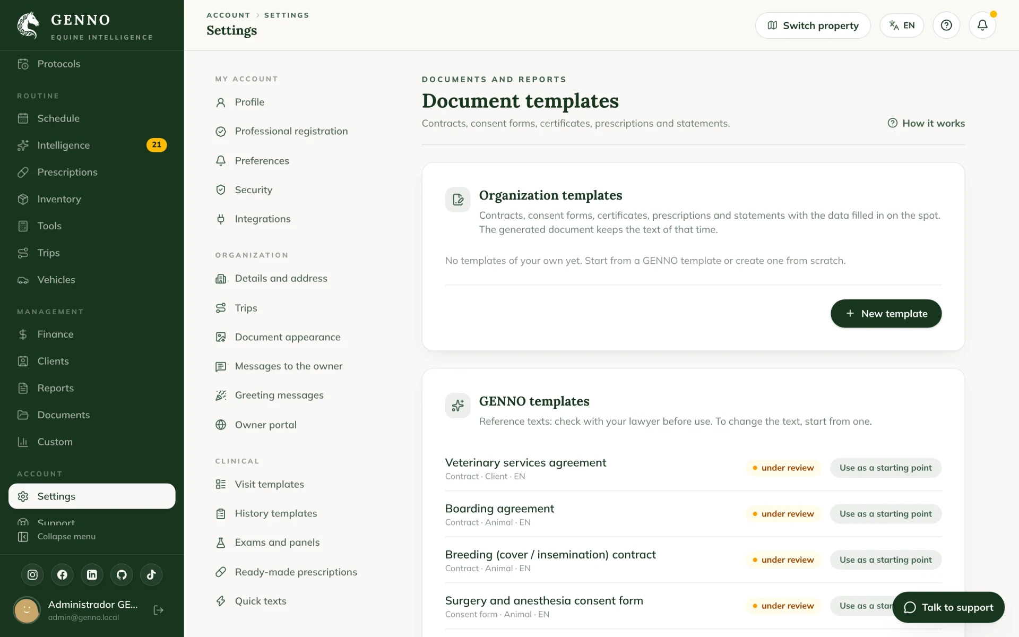Open the EN language selector
1019x637 pixels.
click(902, 25)
